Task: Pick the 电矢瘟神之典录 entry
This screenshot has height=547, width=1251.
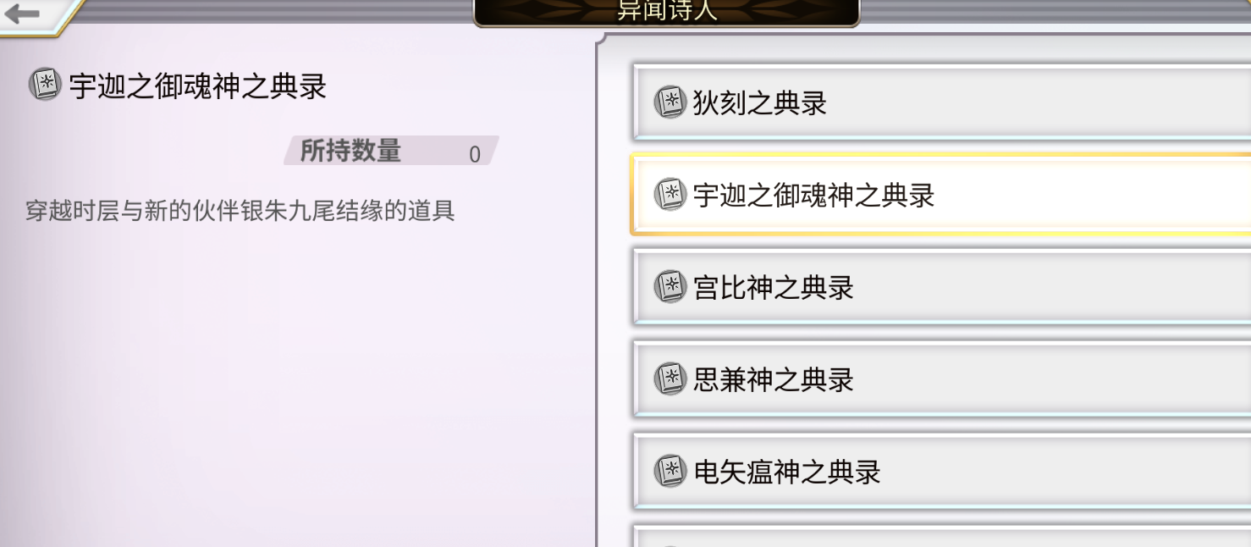Action: click(x=942, y=471)
